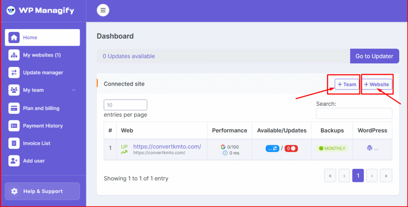Image resolution: width=408 pixels, height=207 pixels.
Task: Click the Google performance score icon
Action: coord(223,147)
